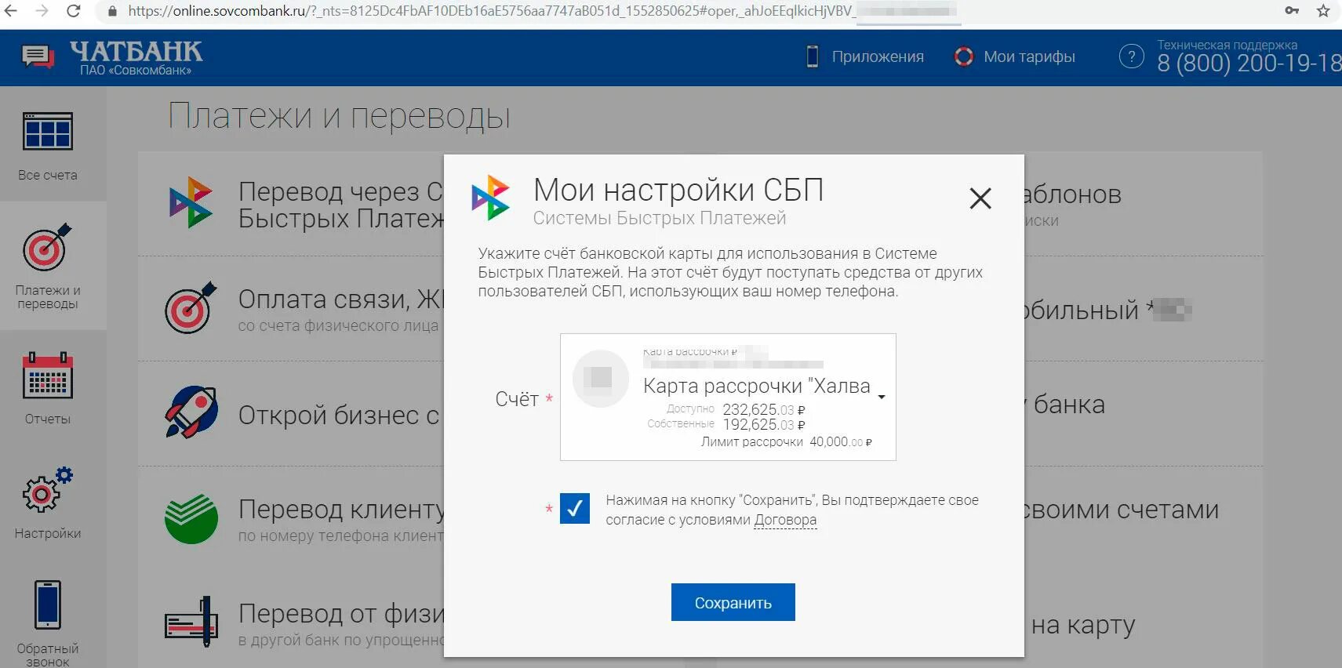Click the help question mark icon
The width and height of the screenshot is (1342, 668).
1131,56
